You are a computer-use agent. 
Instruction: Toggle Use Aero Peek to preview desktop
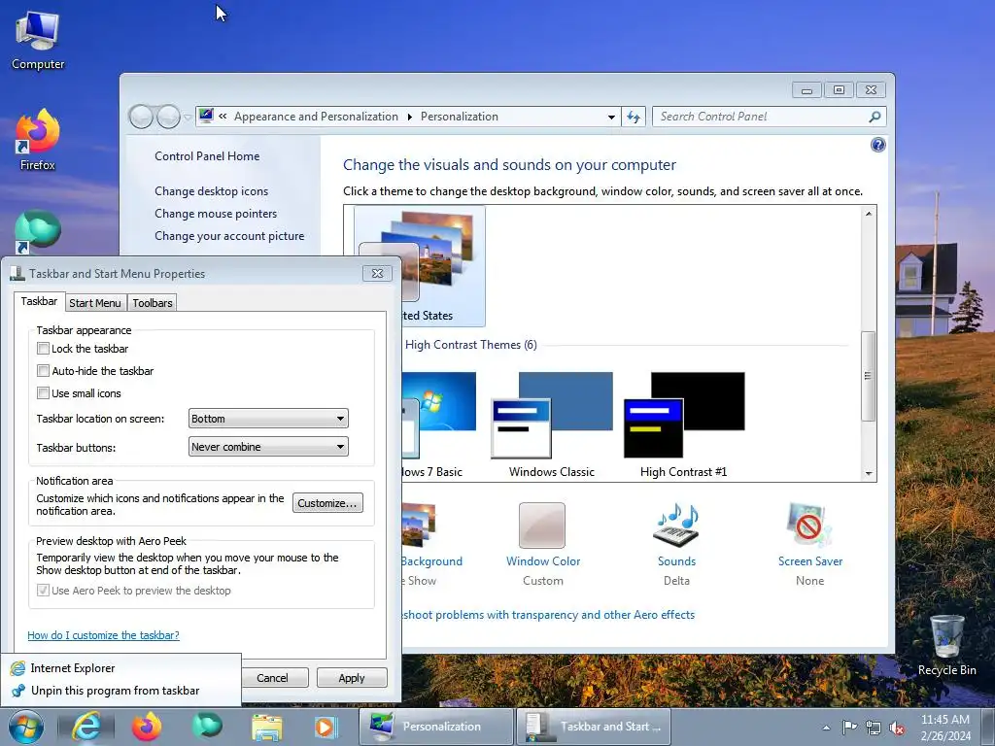[43, 590]
